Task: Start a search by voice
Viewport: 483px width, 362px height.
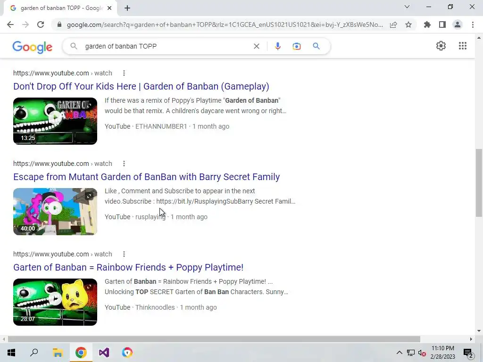Action: click(277, 46)
